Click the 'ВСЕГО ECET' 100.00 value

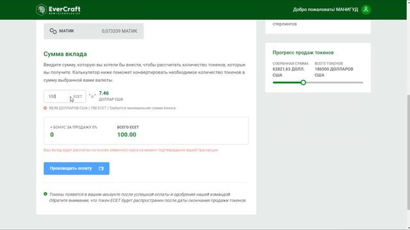(x=127, y=135)
